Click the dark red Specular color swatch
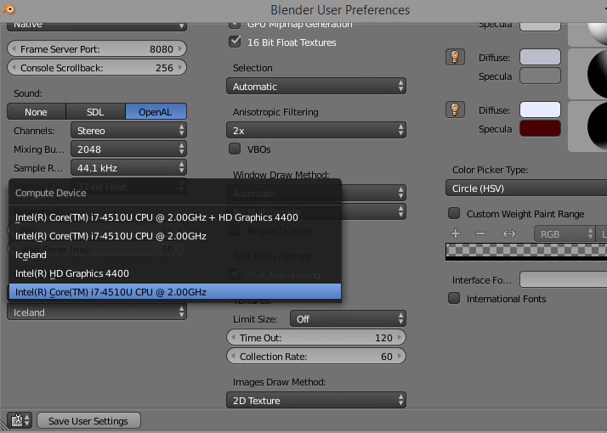 541,128
